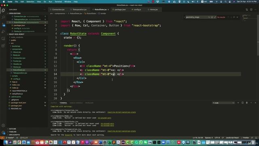
Task: Open the Remote Explorer view
Action: (x=3, y=39)
